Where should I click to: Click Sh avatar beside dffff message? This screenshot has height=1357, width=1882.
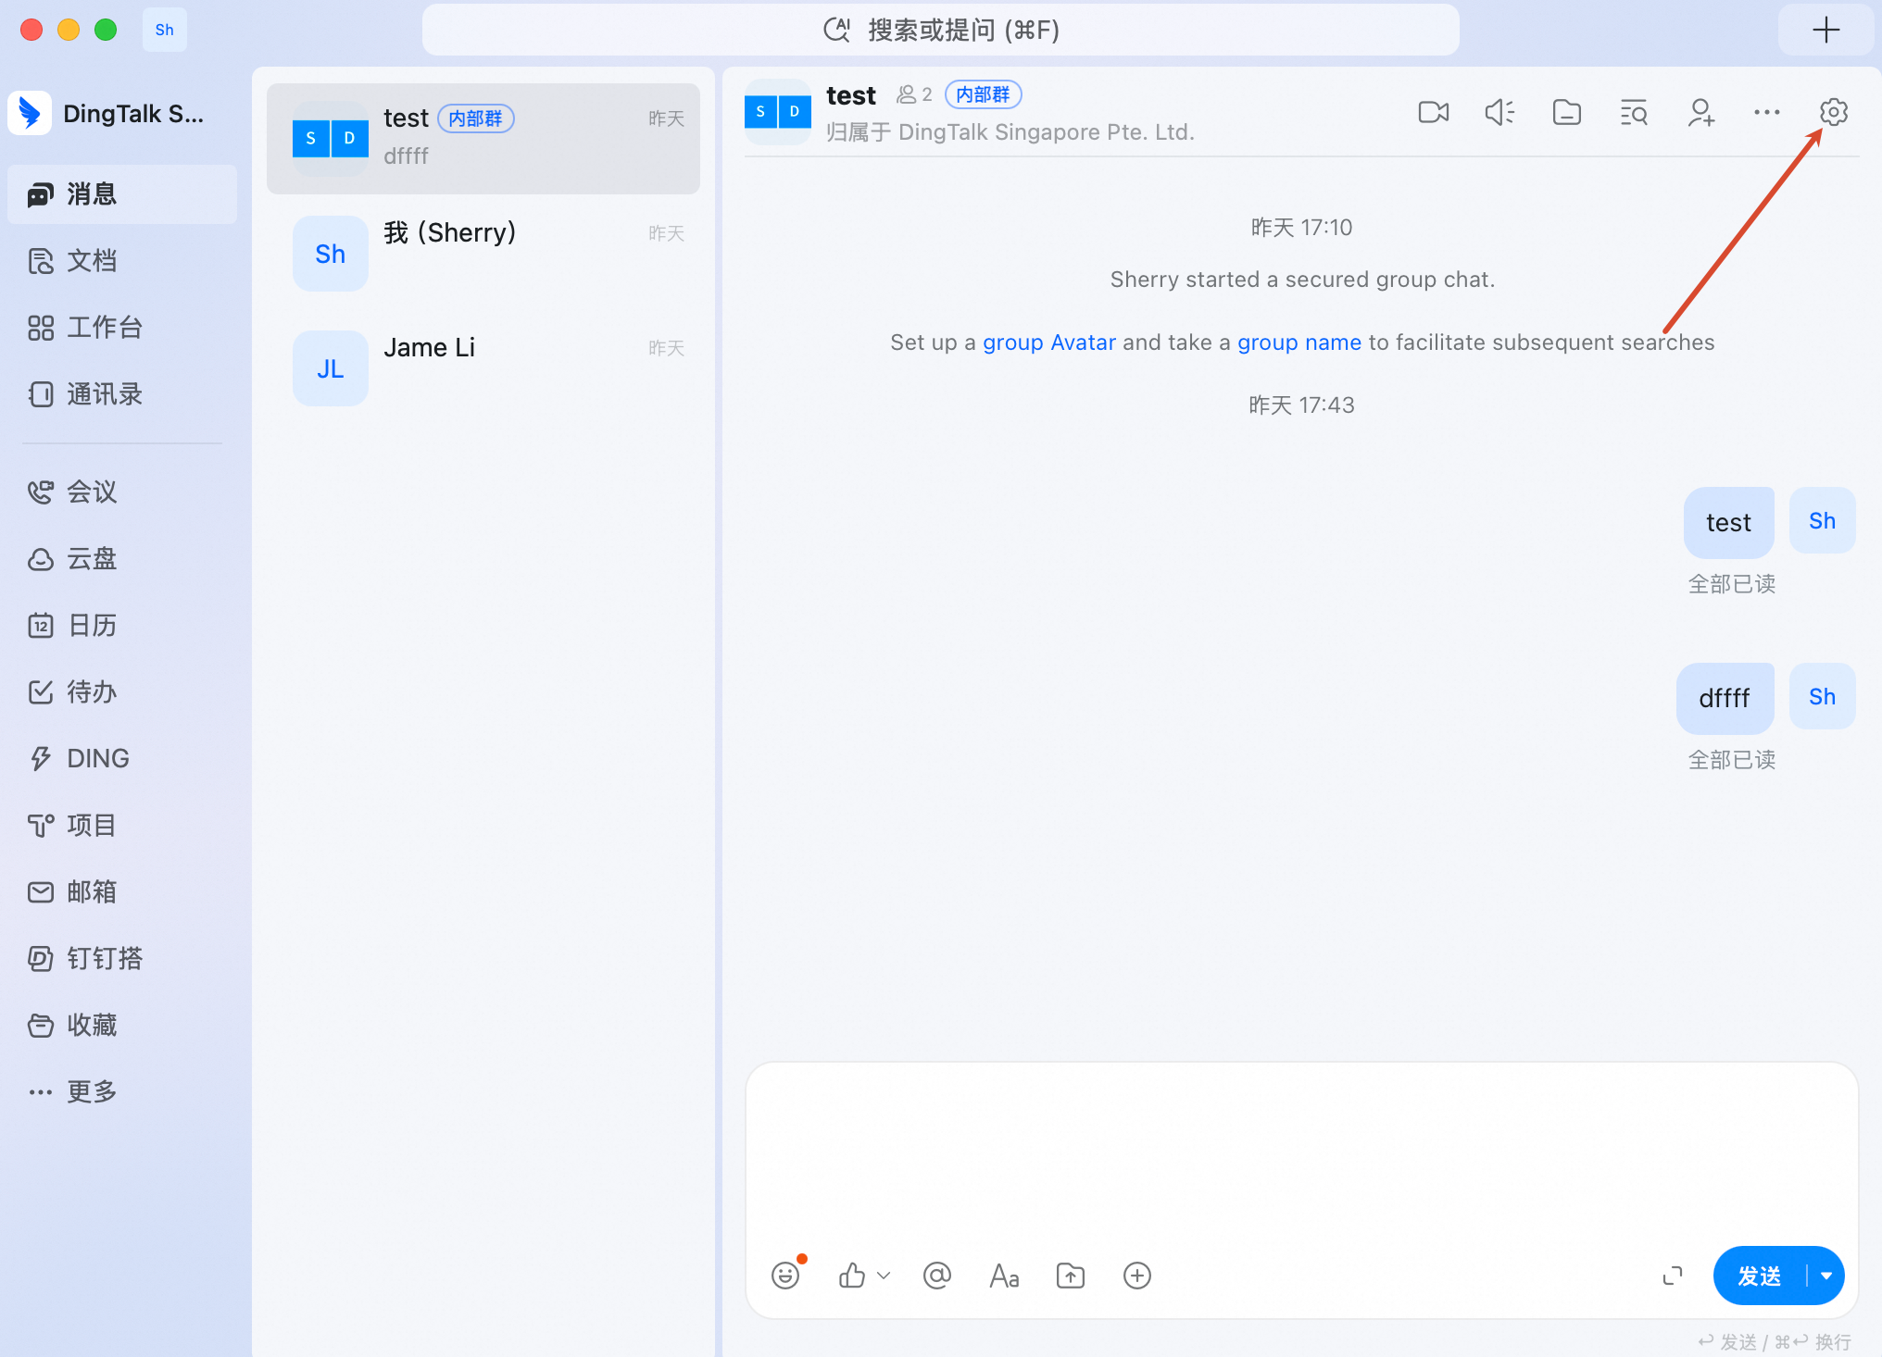pyautogui.click(x=1822, y=696)
